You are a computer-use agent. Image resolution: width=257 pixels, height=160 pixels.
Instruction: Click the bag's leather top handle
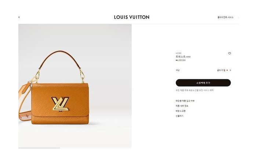[60, 59]
